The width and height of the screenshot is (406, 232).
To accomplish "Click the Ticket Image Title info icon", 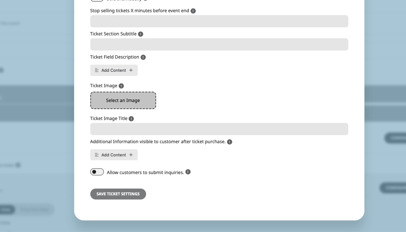I will tap(131, 119).
